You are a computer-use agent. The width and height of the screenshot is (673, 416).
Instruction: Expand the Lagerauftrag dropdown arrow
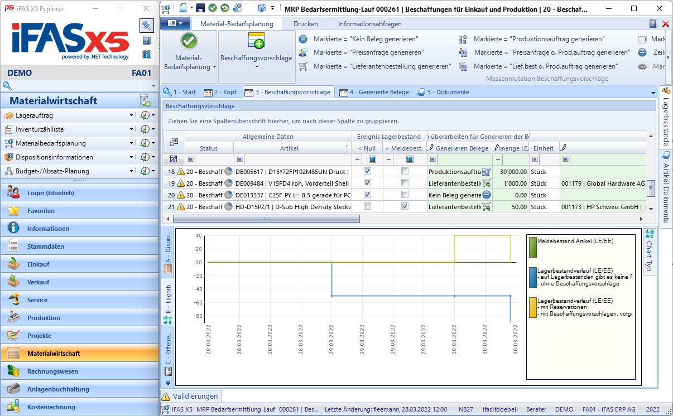click(x=132, y=115)
